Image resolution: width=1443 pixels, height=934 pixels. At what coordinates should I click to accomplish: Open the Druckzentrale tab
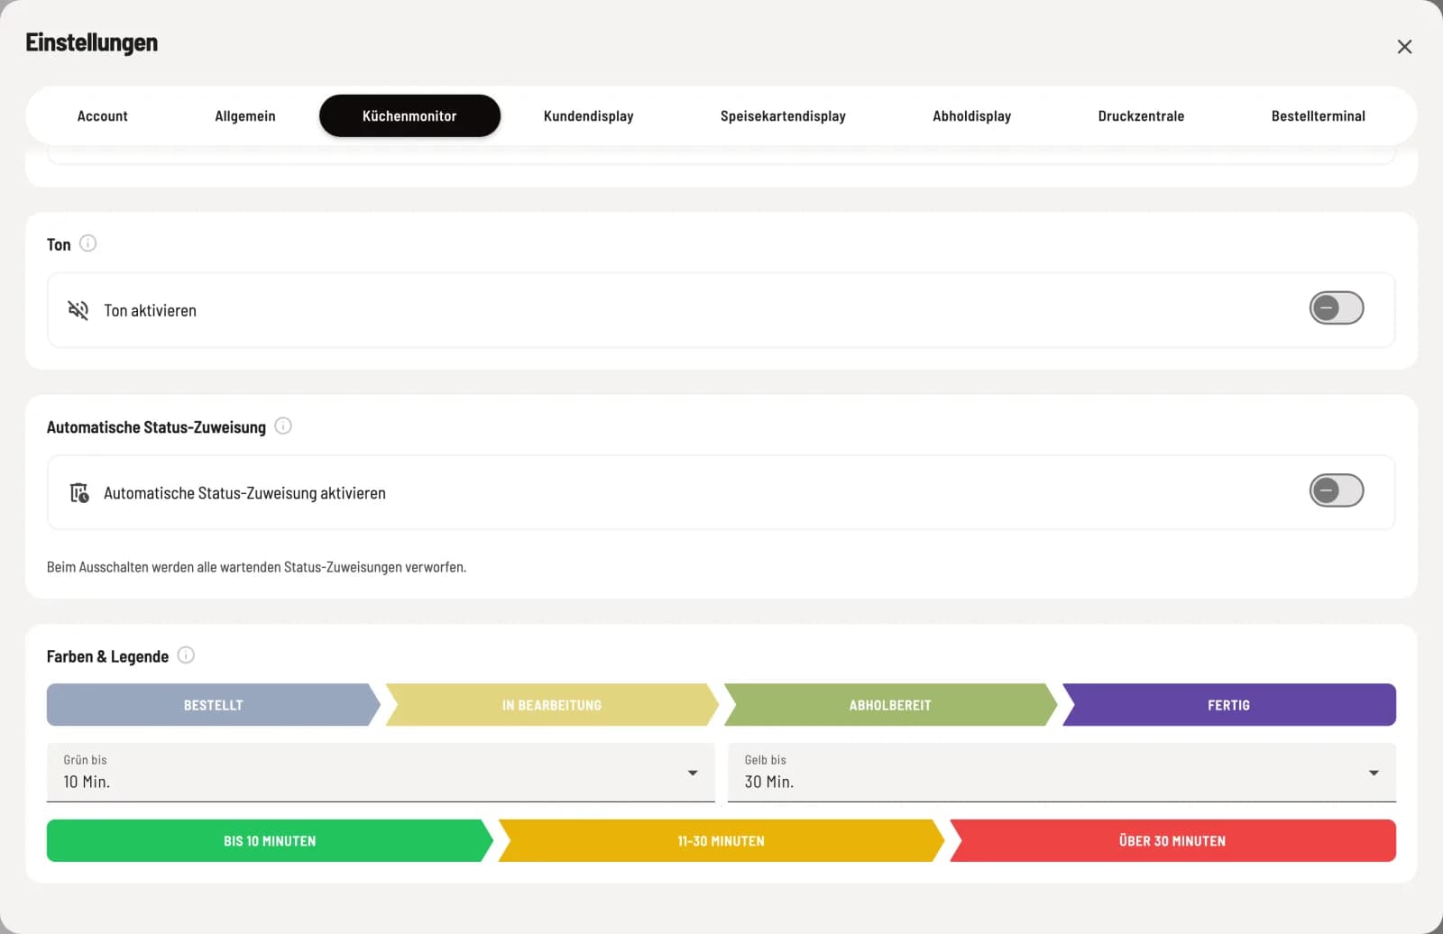pos(1141,116)
